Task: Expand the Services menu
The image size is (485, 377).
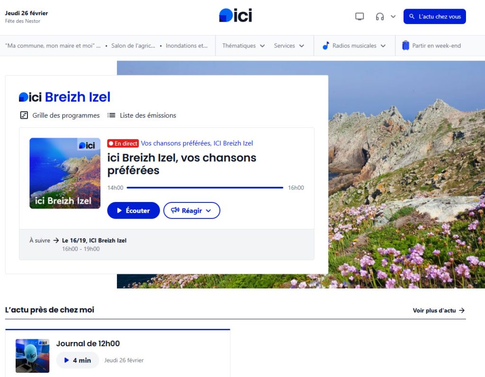Action: coord(289,46)
